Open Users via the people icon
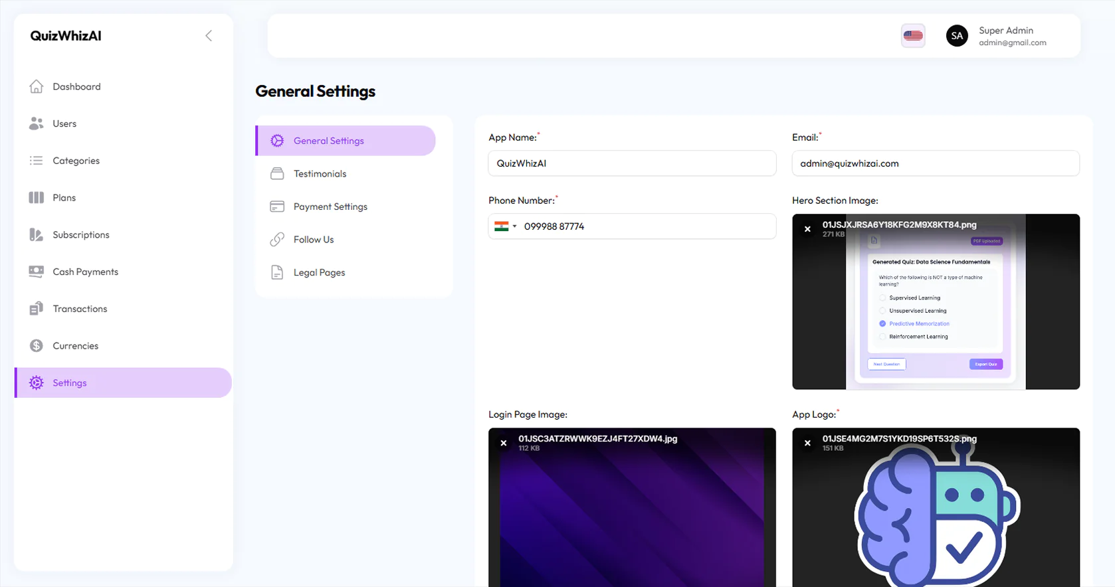The width and height of the screenshot is (1115, 587). [37, 124]
